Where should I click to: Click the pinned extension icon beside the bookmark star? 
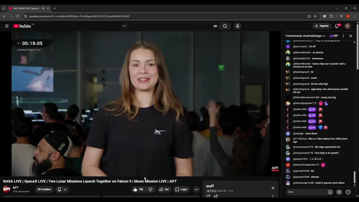point(325,16)
